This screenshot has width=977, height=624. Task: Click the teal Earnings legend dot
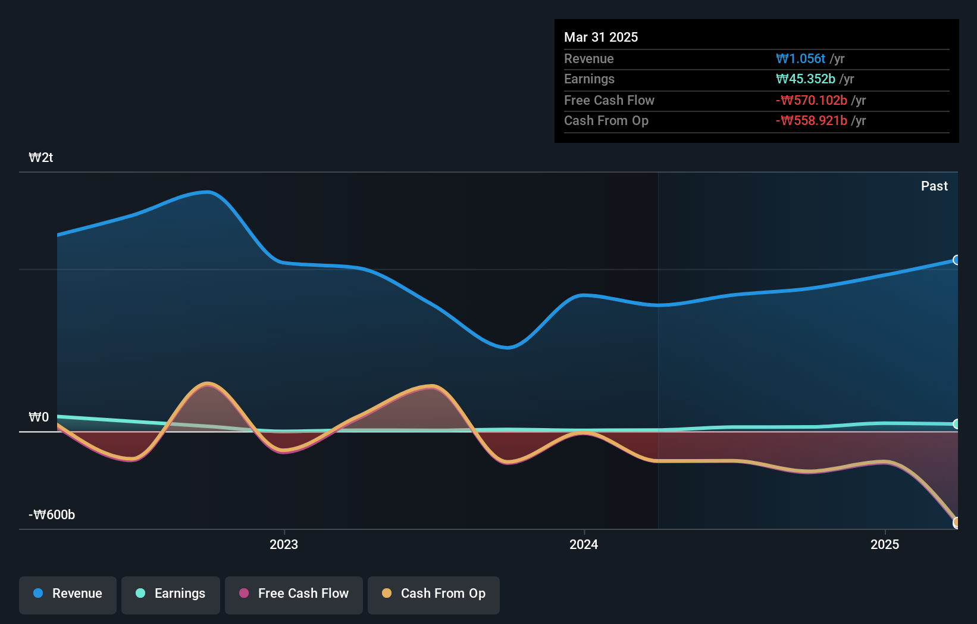(140, 593)
